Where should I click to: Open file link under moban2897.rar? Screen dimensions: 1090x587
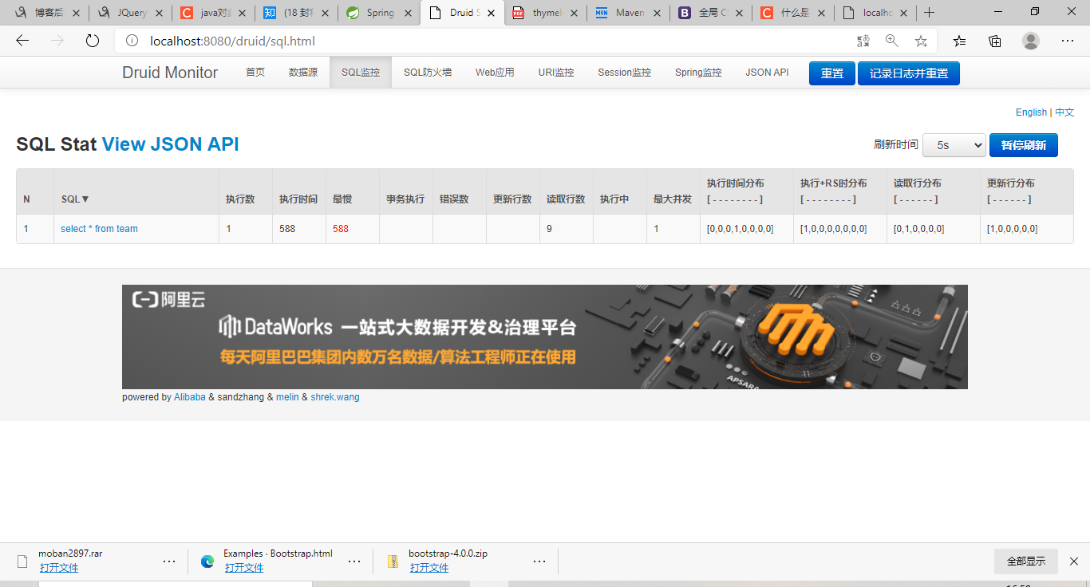59,568
